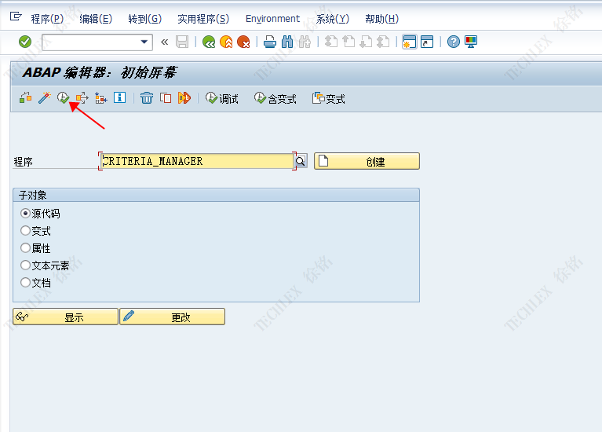Click the Back green arrow icon

coord(208,42)
